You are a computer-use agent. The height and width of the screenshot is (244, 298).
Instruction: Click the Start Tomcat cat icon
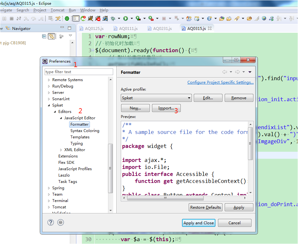pyautogui.click(x=91, y=18)
